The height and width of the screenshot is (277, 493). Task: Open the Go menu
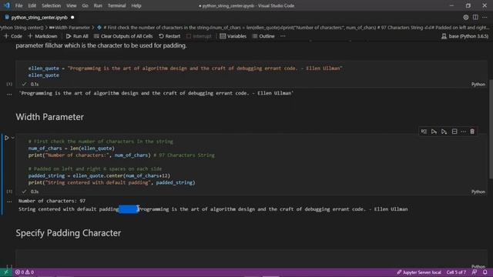[x=85, y=5]
